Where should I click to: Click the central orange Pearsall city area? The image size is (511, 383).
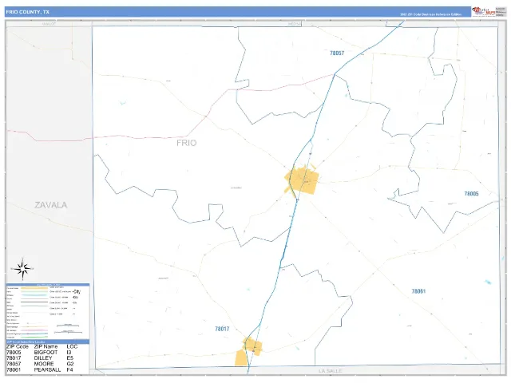pyautogui.click(x=303, y=180)
